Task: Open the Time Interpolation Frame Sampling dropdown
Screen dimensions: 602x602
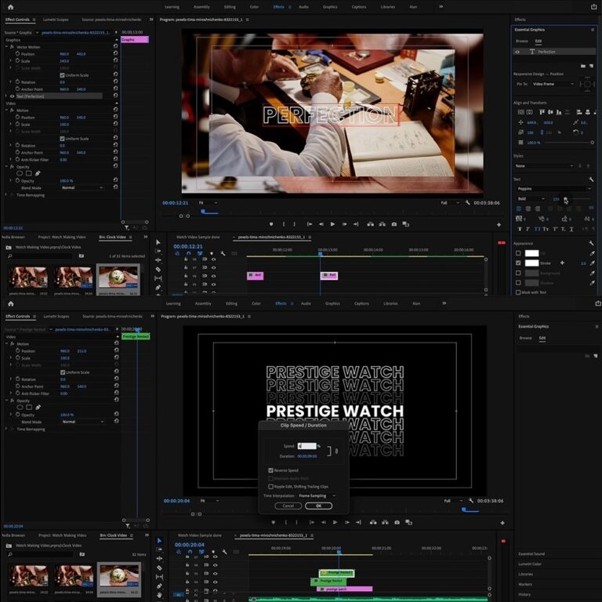Action: pos(317,495)
